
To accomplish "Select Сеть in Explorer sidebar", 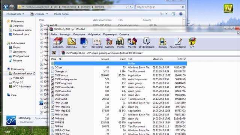I will click(x=13, y=95).
